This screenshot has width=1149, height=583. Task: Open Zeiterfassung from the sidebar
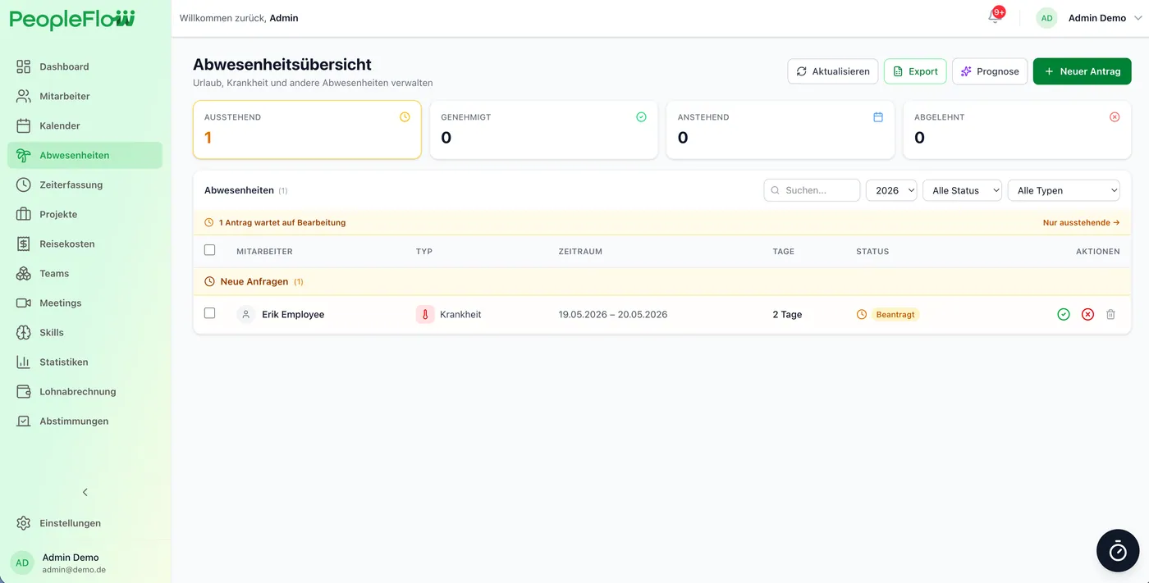coord(85,184)
